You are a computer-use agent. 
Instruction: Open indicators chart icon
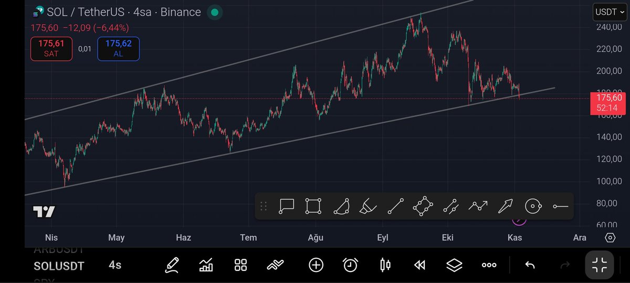tap(206, 265)
